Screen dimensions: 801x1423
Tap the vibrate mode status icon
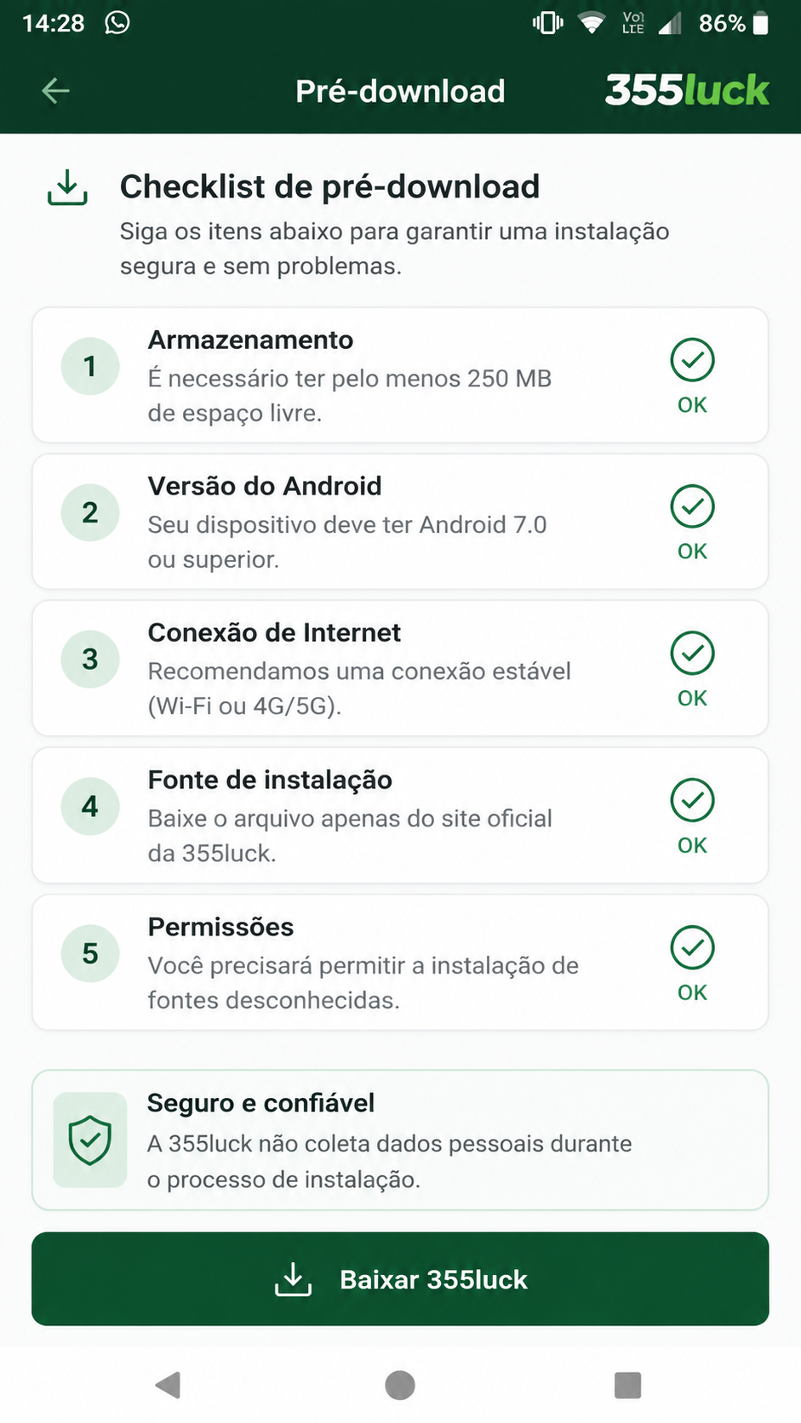tap(548, 23)
